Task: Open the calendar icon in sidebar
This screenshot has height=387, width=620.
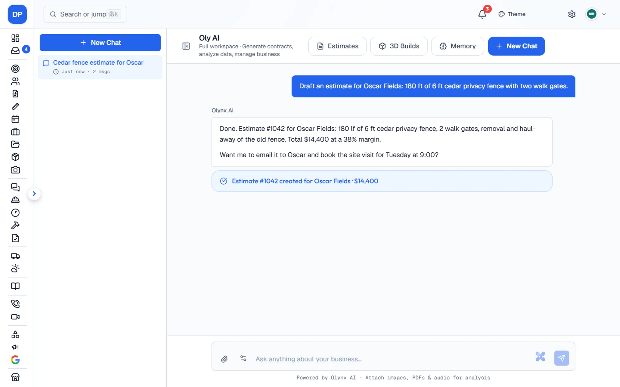Action: coord(16,119)
